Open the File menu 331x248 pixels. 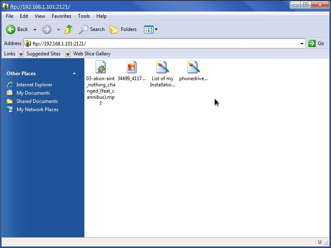pyautogui.click(x=10, y=16)
